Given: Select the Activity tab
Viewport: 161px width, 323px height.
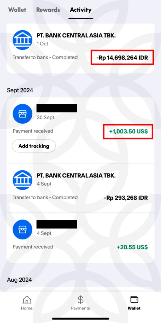Looking at the screenshot, I should coord(81,10).
